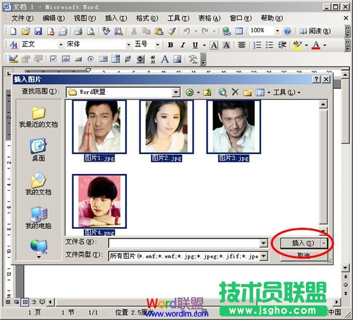Screen dimensions: 353x320
Task: Toggle Italic formatting button
Action: pyautogui.click(x=182, y=45)
